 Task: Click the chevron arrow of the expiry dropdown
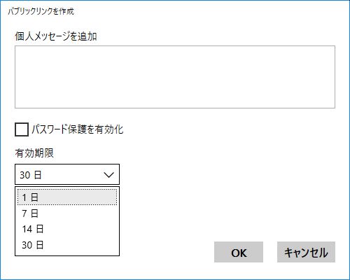tap(108, 174)
